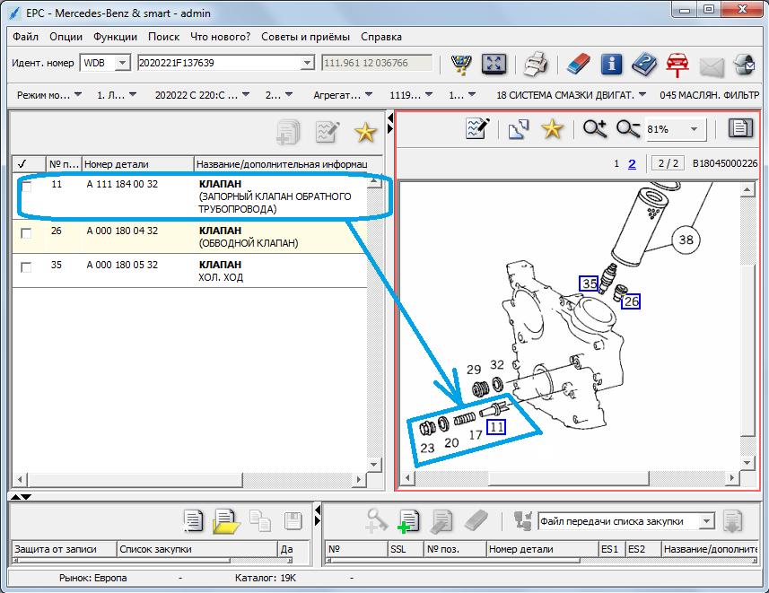The height and width of the screenshot is (593, 769).
Task: Tick the checkbox for part A 000 180 05 32
Action: pyautogui.click(x=26, y=266)
